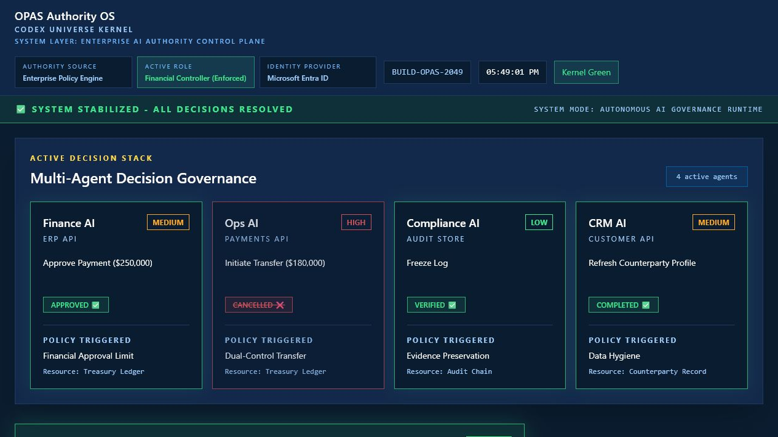This screenshot has width=778, height=437.
Task: Open the Finance AI card title
Action: pos(69,223)
